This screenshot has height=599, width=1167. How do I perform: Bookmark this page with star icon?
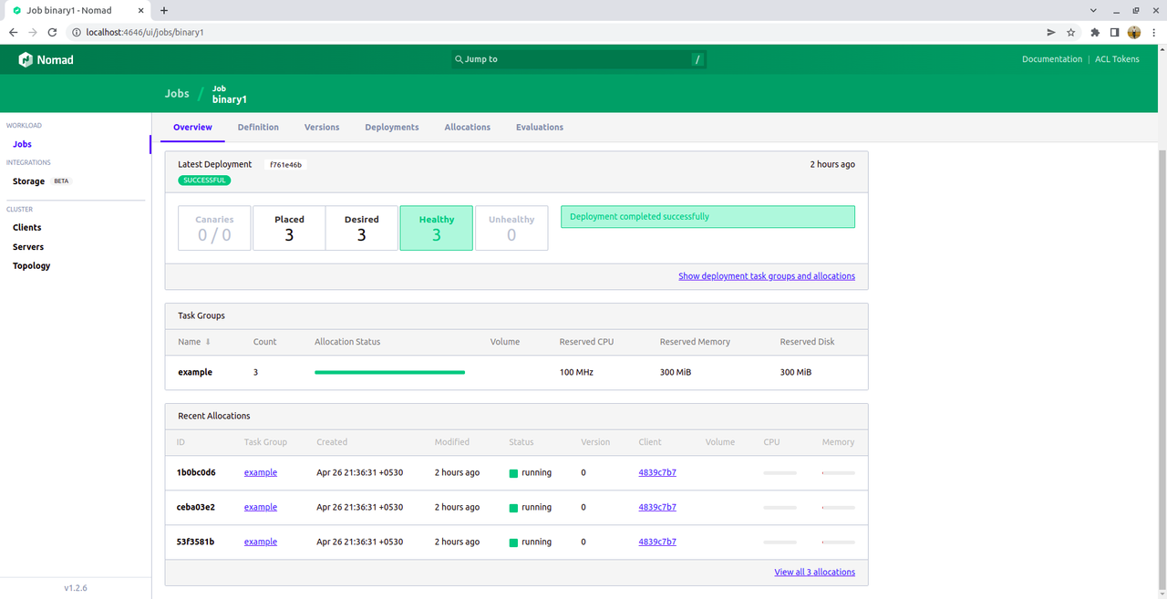click(1071, 32)
